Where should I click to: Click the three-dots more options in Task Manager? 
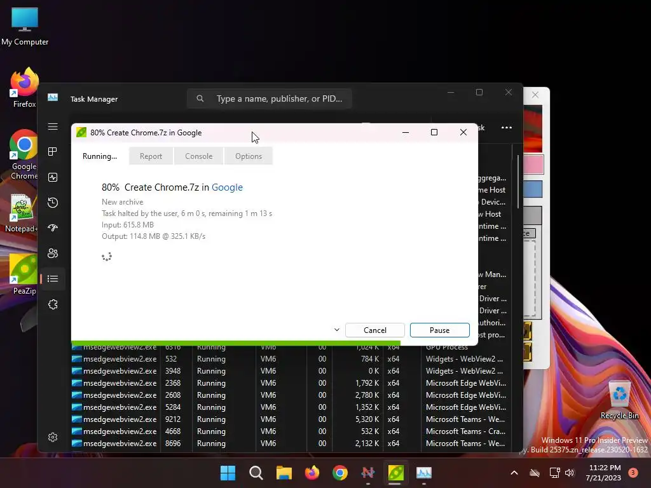[507, 127]
